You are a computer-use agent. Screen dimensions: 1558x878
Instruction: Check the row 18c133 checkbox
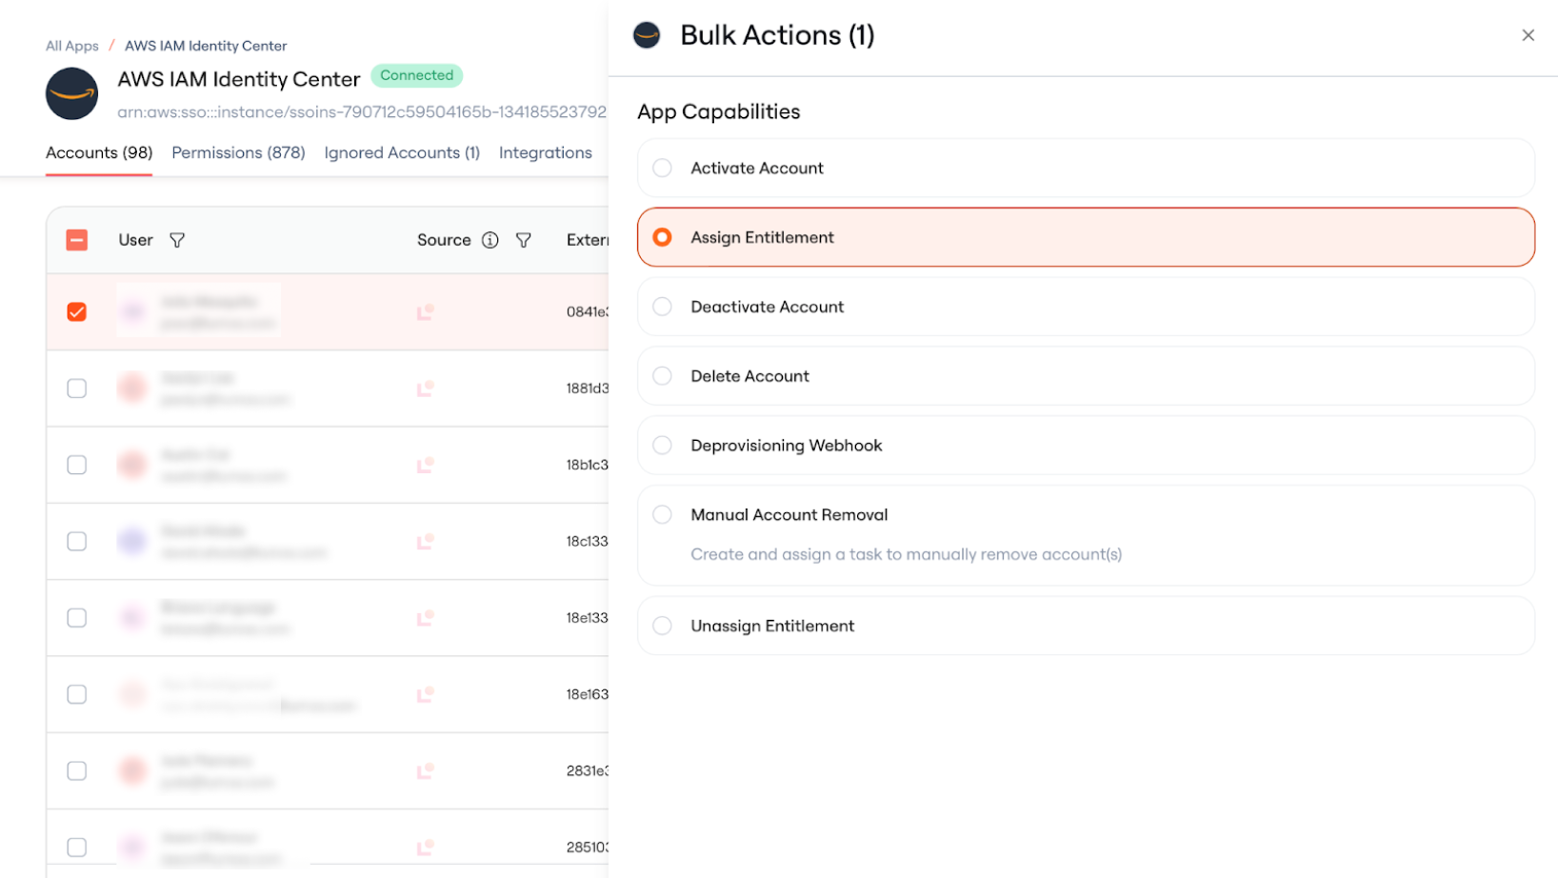pos(77,541)
